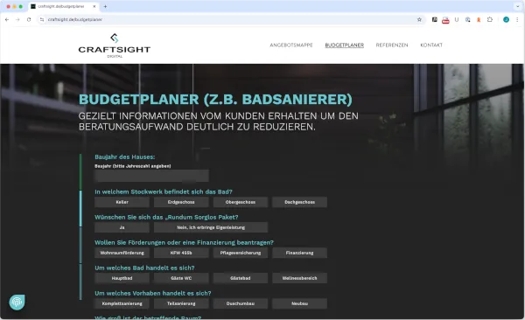This screenshot has height=320, width=525.
Task: Select Pflegeversicherung option
Action: point(241,253)
